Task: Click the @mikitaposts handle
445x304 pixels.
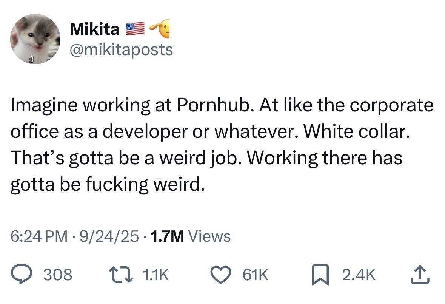Action: click(x=121, y=49)
